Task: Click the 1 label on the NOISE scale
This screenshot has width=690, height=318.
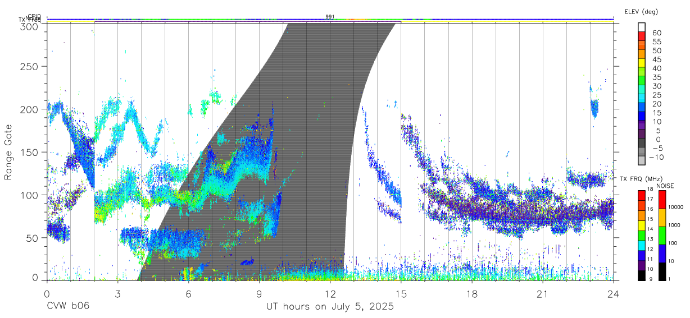Action: [669, 279]
